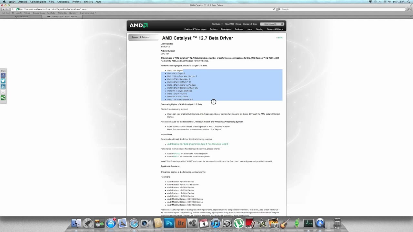413x232 pixels.
Task: Open the Composizione menu
Action: pos(38,2)
